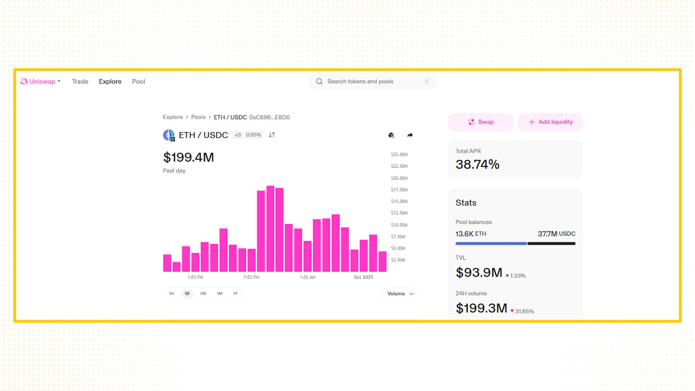
Task: Open the Pool menu
Action: [138, 81]
